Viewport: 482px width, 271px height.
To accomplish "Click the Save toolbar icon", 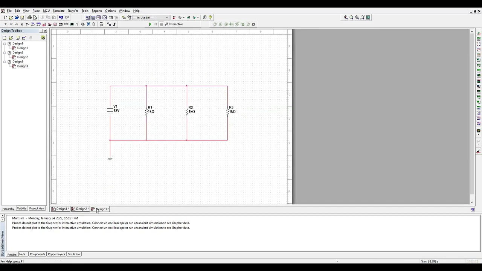I will (x=22, y=17).
